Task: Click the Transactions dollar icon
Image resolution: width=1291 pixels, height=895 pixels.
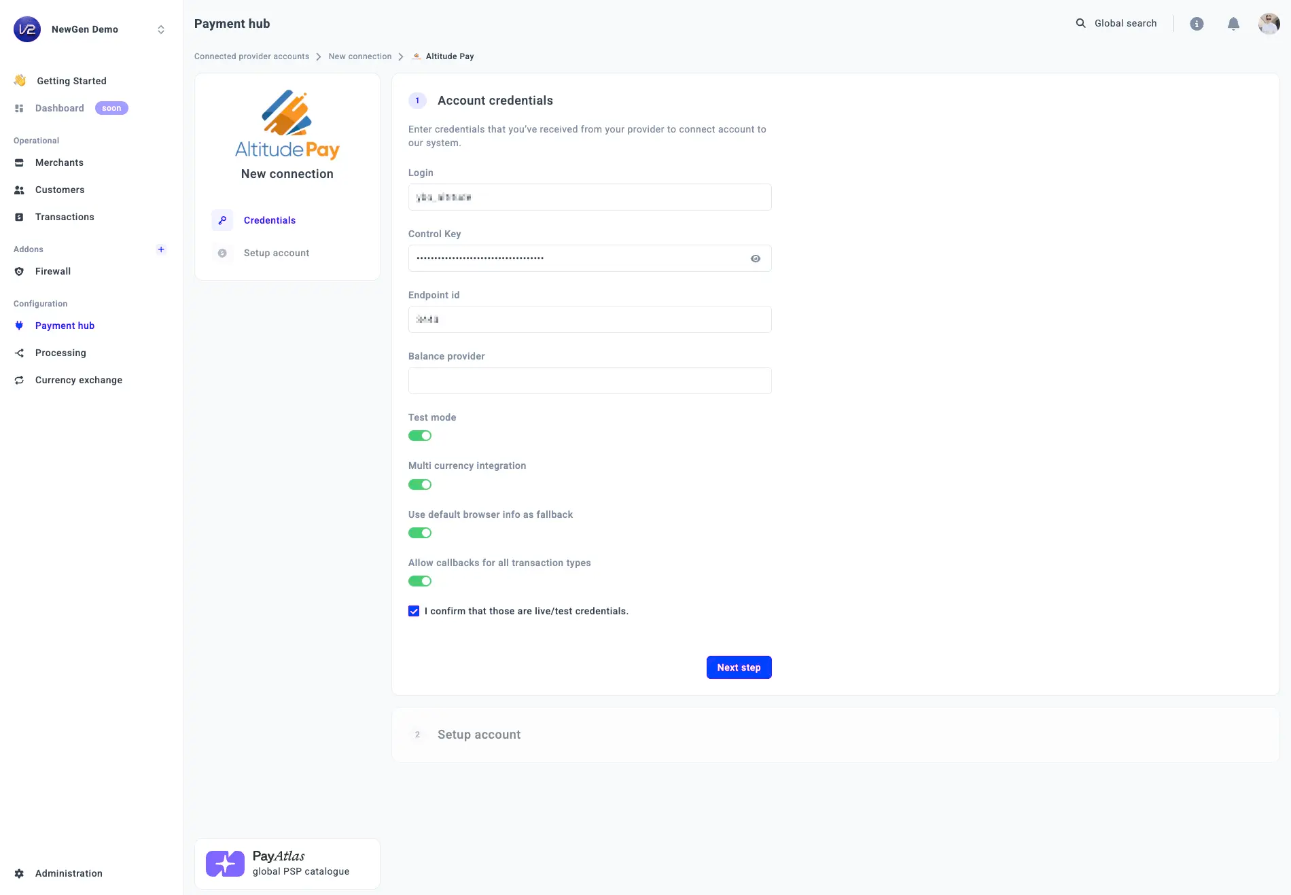Action: pos(19,217)
